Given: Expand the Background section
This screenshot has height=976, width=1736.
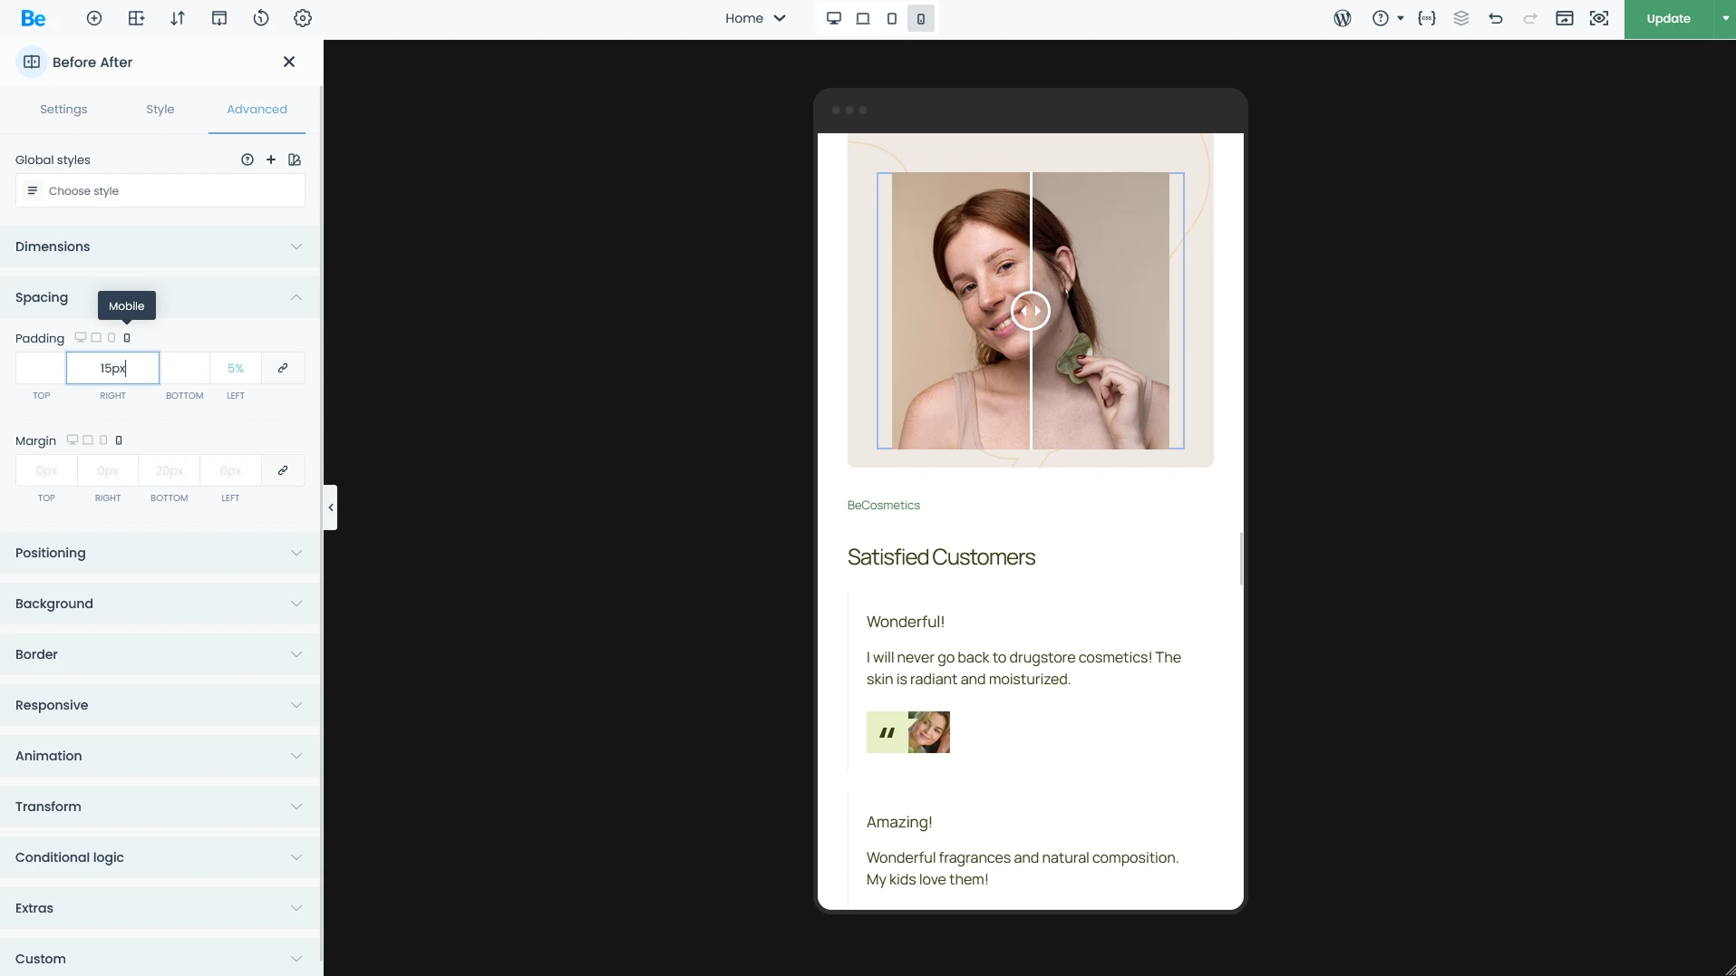Looking at the screenshot, I should [159, 603].
